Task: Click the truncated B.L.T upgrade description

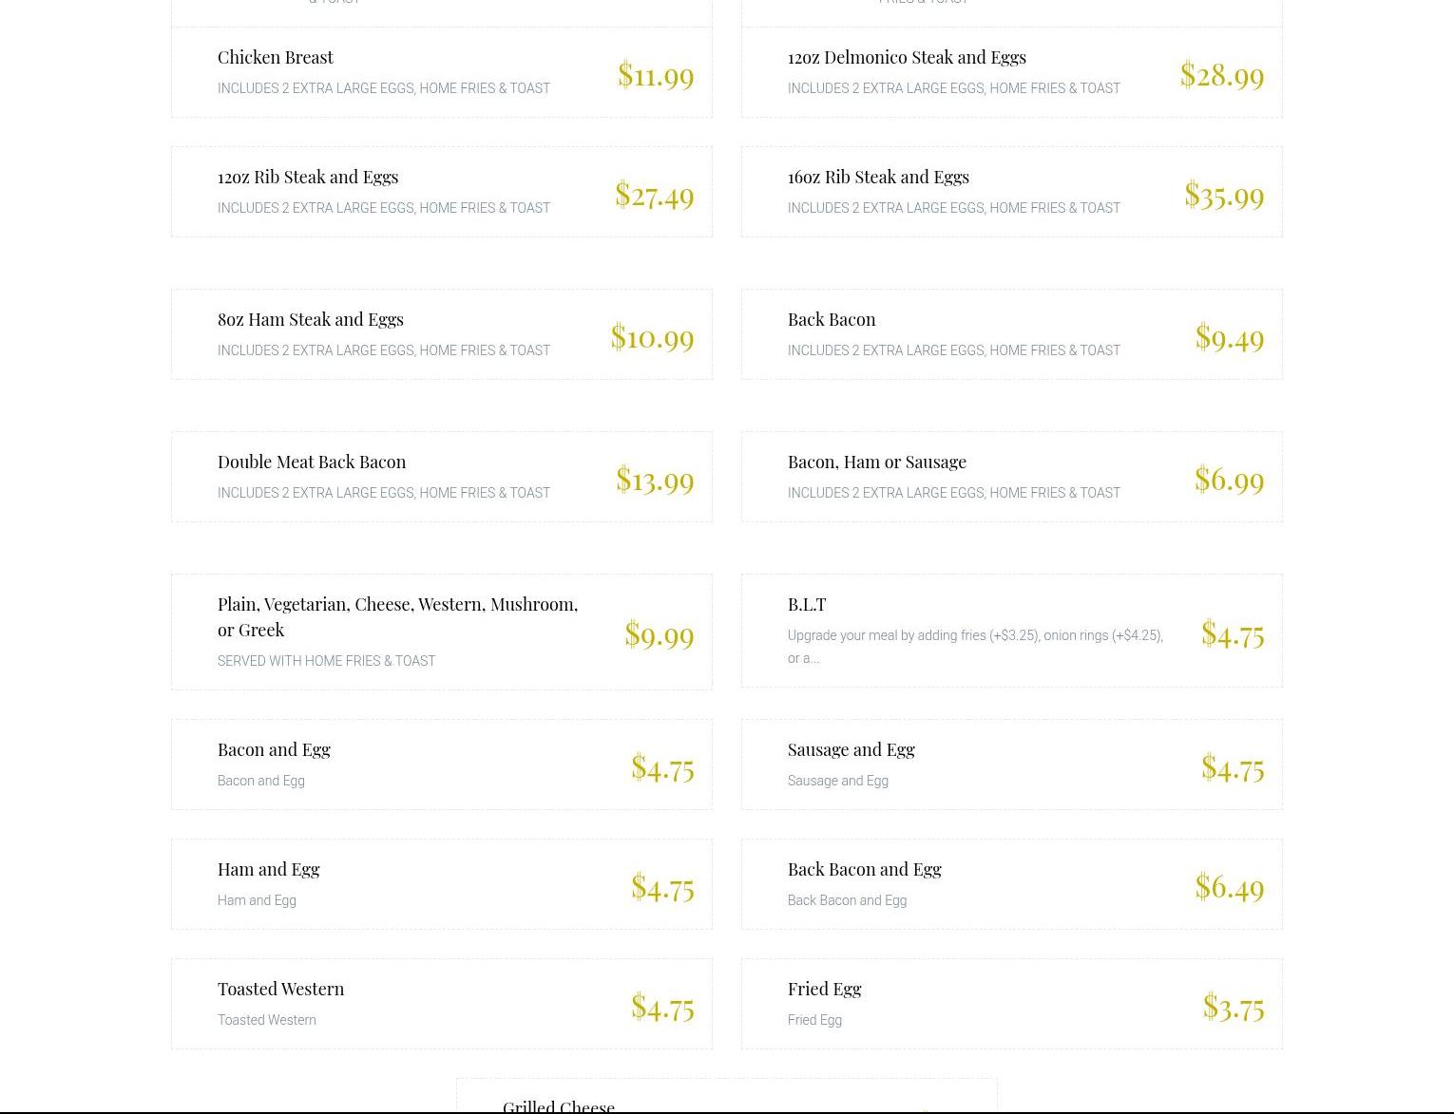Action: click(975, 647)
